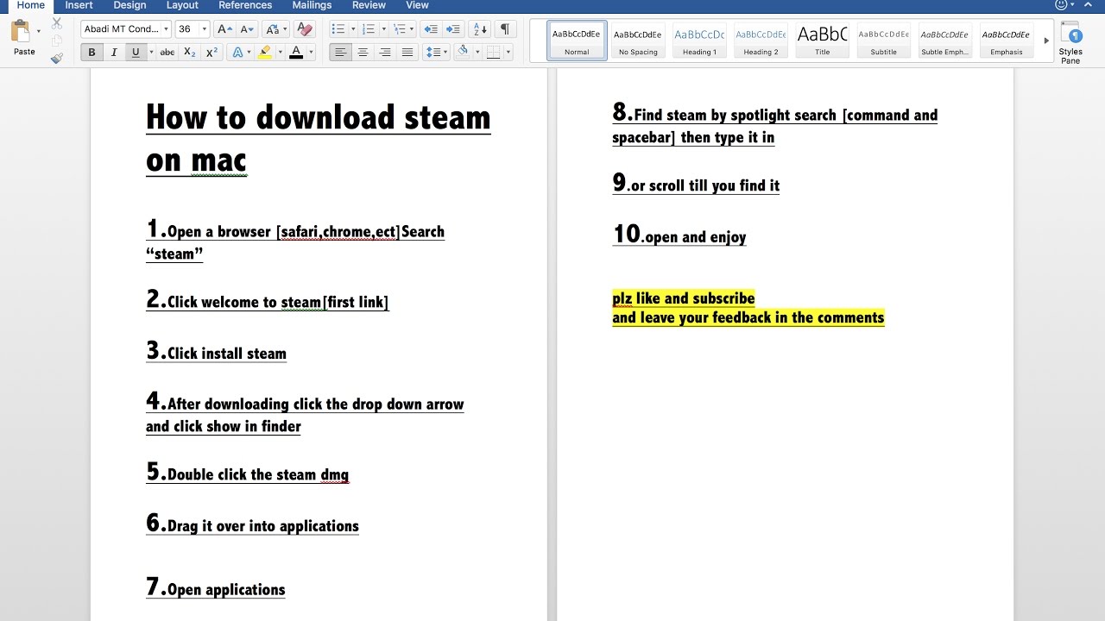Viewport: 1105px width, 621px height.
Task: Insert a multilevel list
Action: point(398,29)
